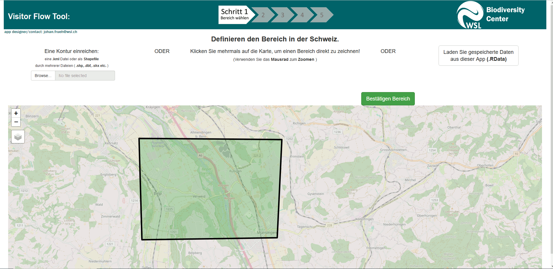The width and height of the screenshot is (553, 269).
Task: Click the Münsingen label on map
Action: point(267,233)
